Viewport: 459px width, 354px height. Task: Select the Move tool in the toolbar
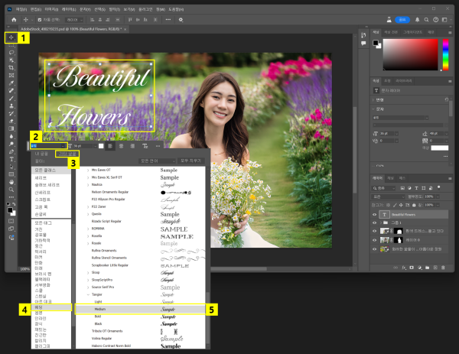click(11, 37)
